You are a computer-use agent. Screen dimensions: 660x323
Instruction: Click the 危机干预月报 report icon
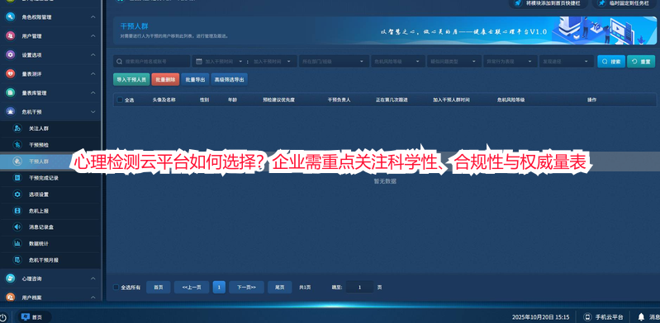[x=17, y=260]
